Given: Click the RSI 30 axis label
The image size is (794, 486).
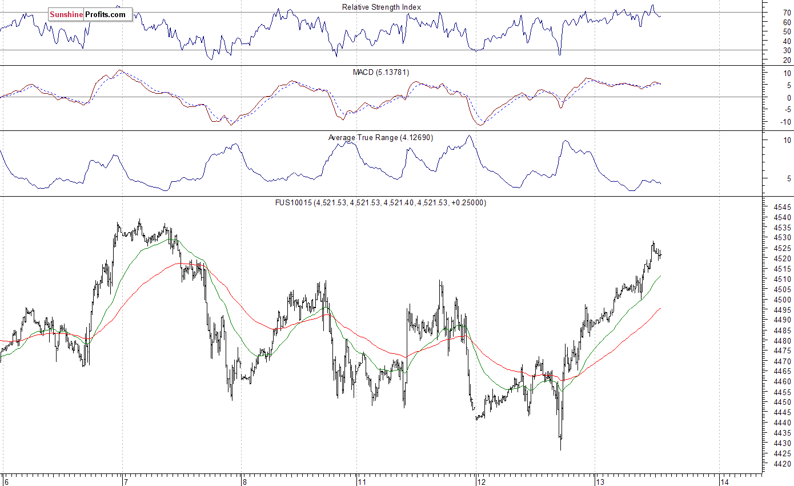Looking at the screenshot, I should click(x=787, y=50).
